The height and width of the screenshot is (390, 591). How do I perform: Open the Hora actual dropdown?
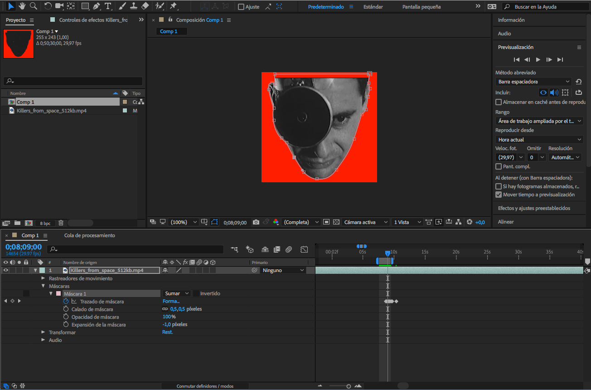[x=539, y=140]
